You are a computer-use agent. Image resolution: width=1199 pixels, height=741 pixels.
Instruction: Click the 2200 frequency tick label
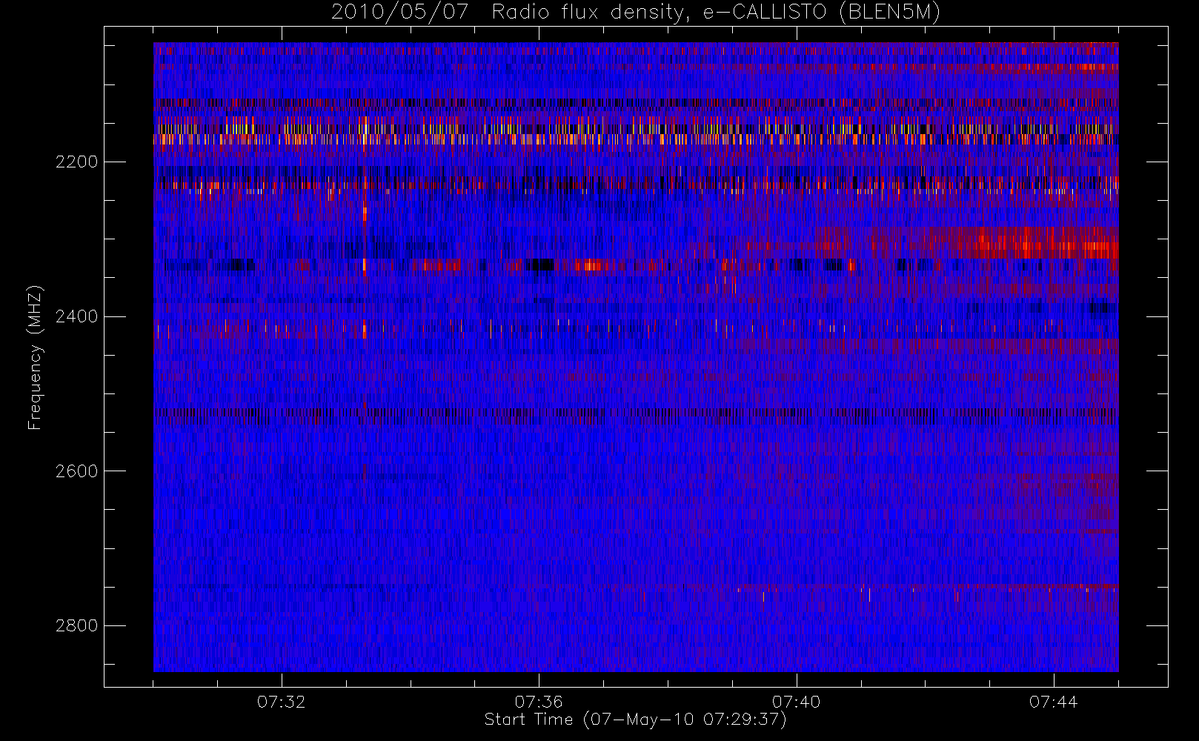coord(76,162)
